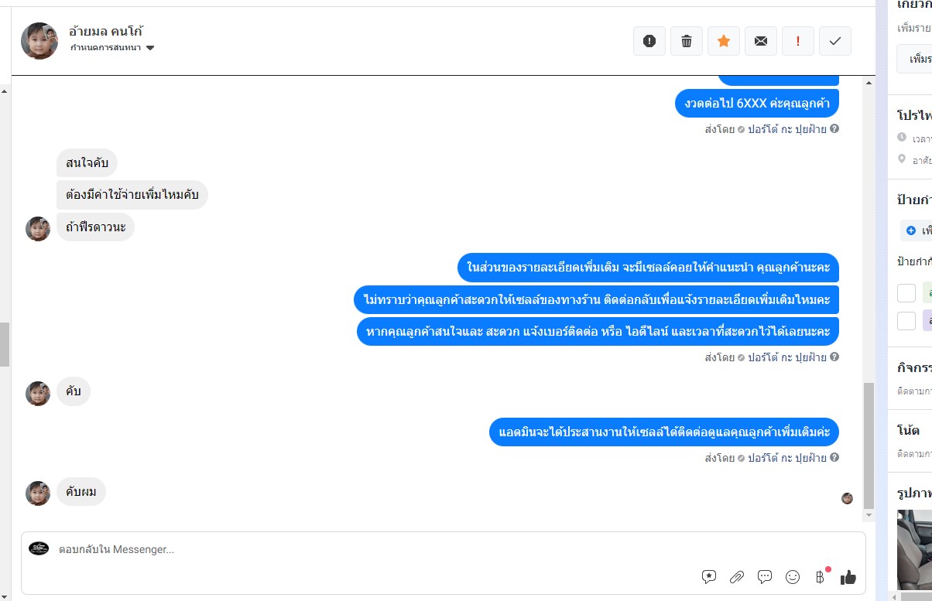
Task: Click the red exclamation priority icon
Action: click(x=798, y=42)
